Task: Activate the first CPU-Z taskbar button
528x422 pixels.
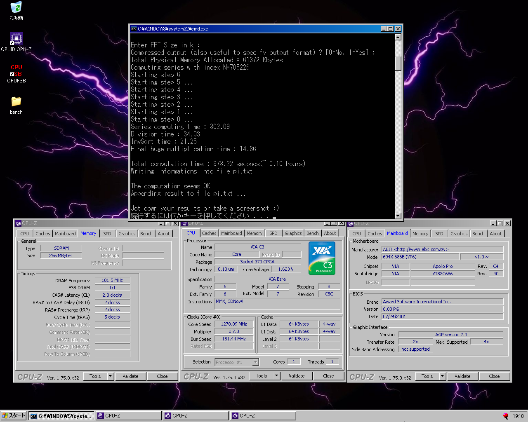Action: [128, 416]
